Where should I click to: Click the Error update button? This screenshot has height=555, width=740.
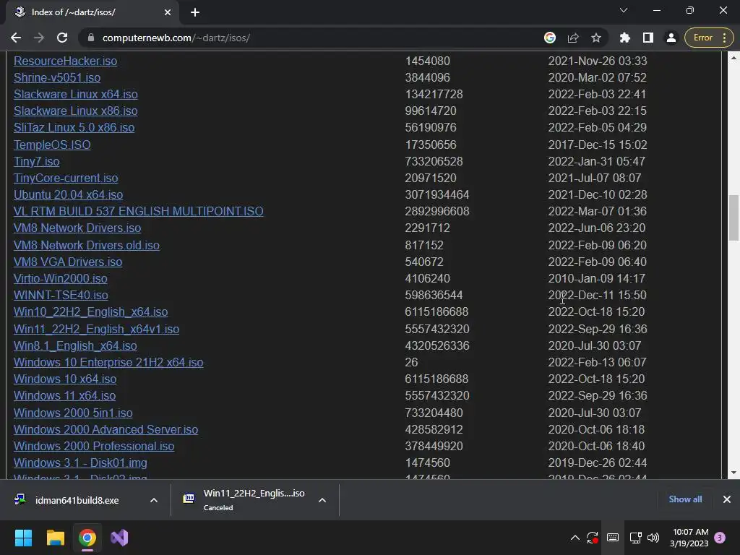click(x=709, y=38)
